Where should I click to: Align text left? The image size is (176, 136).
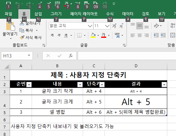point(133,35)
